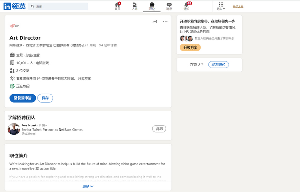Screen dimensions: 300x192
Task: Click the 网易游戏 company name
Action: [x=16, y=45]
